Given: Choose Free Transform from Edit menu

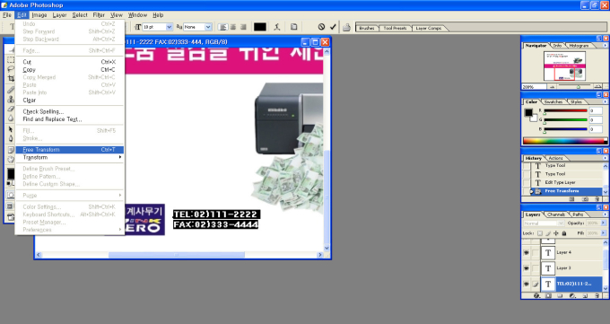Looking at the screenshot, I should (x=69, y=150).
